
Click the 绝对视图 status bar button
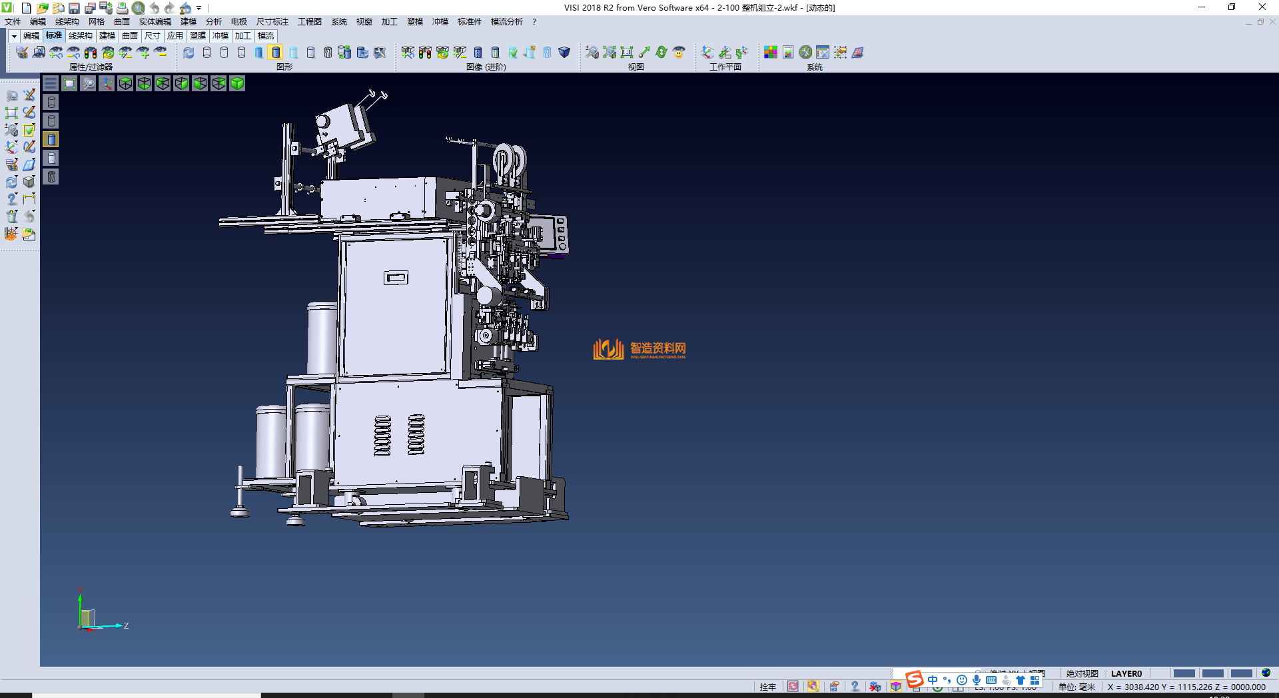1082,673
